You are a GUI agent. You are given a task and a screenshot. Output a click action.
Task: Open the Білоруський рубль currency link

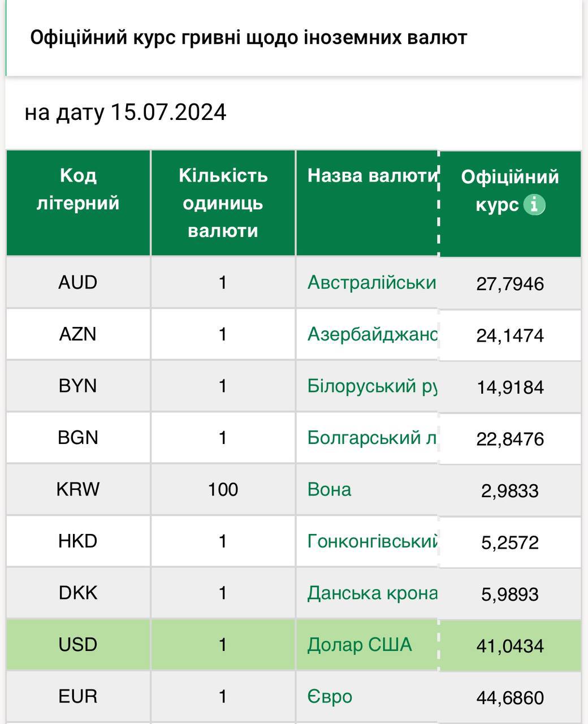(371, 386)
